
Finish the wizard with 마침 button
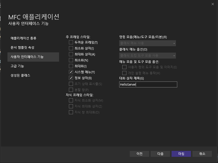coord(181,154)
